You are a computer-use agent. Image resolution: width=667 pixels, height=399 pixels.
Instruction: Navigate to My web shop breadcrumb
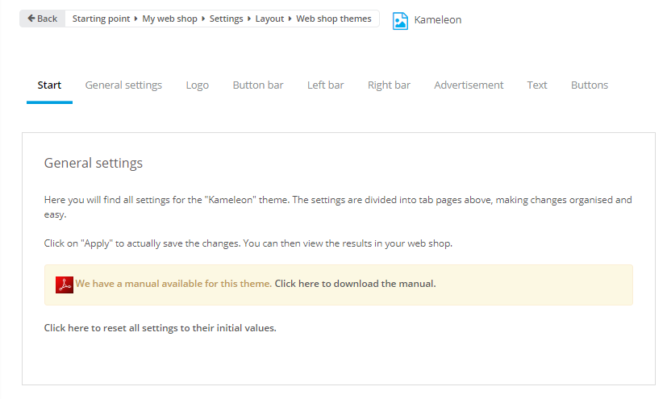coord(169,19)
